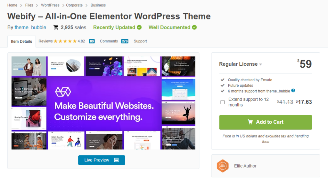The image size is (328, 178).
Task: Navigate to WordPress breadcrumb
Action: pos(50,5)
